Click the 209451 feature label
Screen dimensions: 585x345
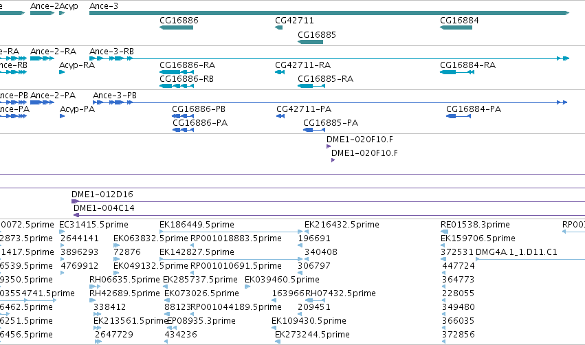point(313,307)
